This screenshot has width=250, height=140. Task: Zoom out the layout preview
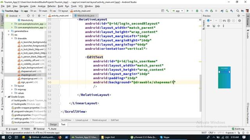click(x=220, y=21)
